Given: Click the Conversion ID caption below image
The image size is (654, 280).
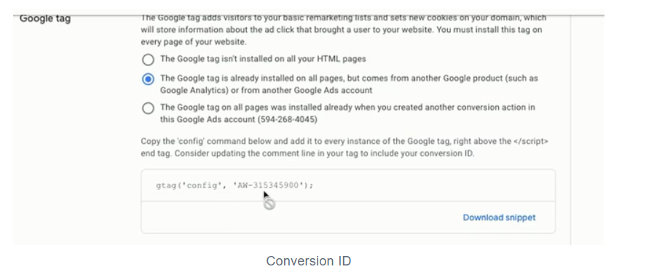Looking at the screenshot, I should tap(309, 261).
